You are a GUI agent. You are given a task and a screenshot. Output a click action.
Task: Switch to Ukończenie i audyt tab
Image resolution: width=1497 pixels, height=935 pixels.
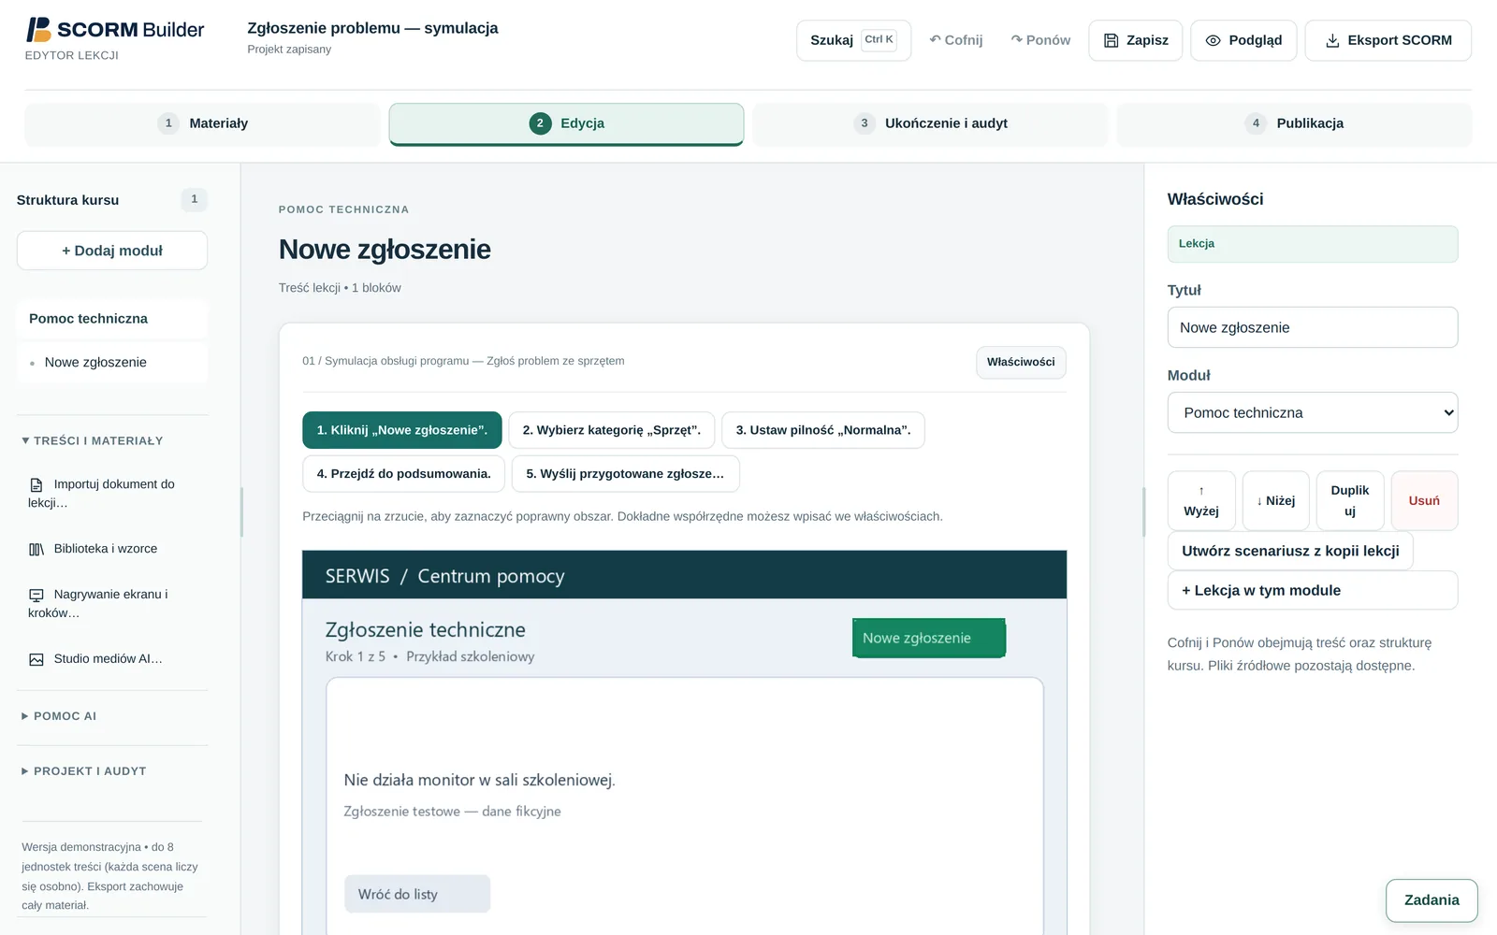930,123
